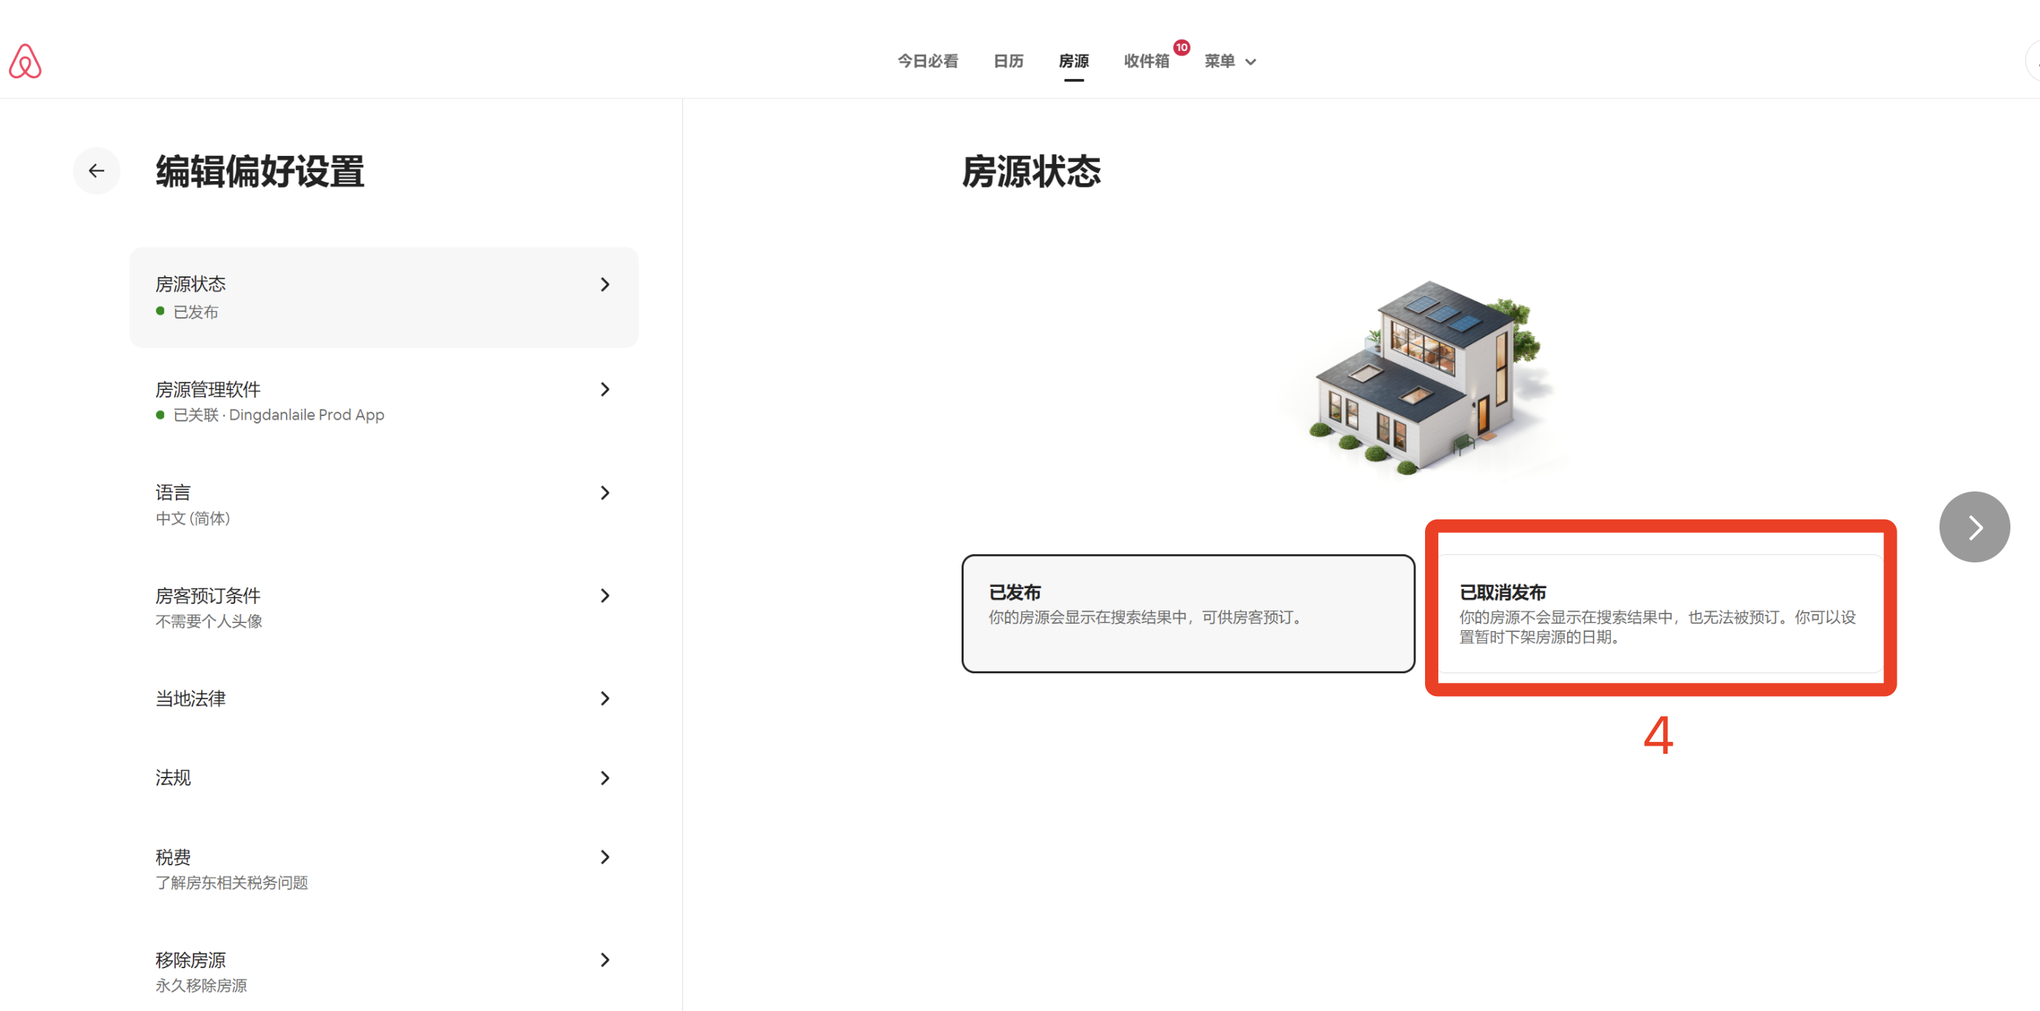Viewport: 2040px width, 1011px height.
Task: Click the chevron on the 语言 row
Action: pyautogui.click(x=605, y=492)
